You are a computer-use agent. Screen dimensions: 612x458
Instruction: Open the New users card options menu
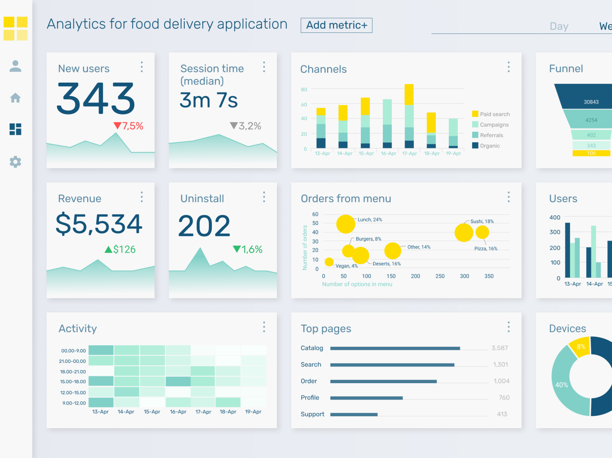tap(142, 67)
